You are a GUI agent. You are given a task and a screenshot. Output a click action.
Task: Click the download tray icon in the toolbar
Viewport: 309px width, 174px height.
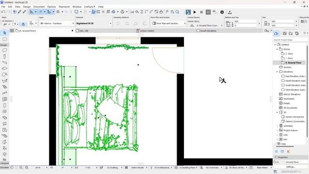click(x=230, y=12)
